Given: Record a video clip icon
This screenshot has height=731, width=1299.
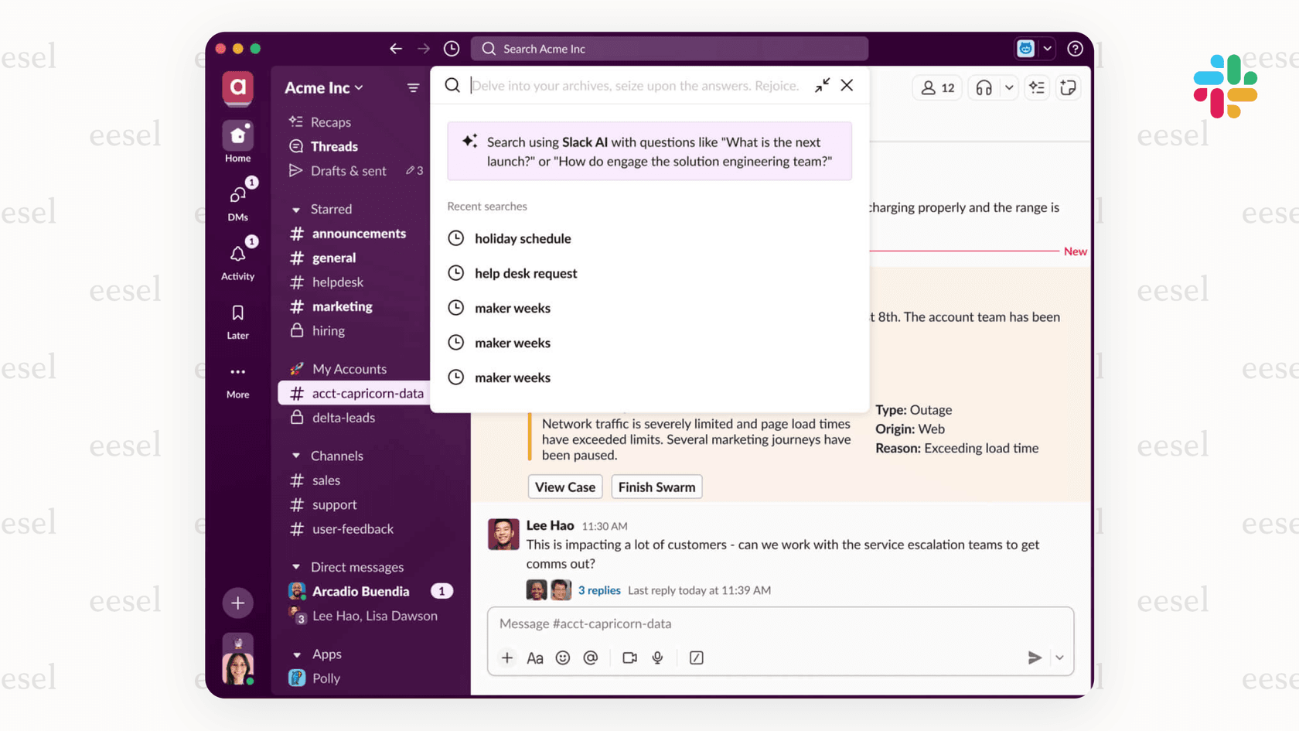Looking at the screenshot, I should tap(630, 658).
